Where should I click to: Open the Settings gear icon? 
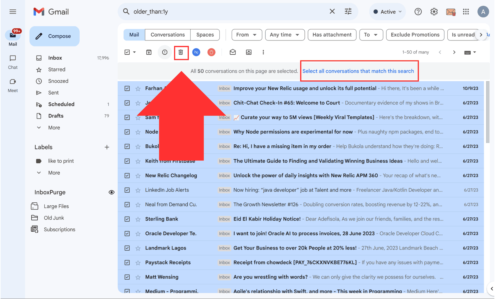(x=434, y=12)
